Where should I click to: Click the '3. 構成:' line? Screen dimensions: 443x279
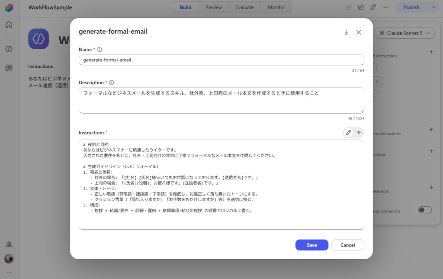click(92, 205)
